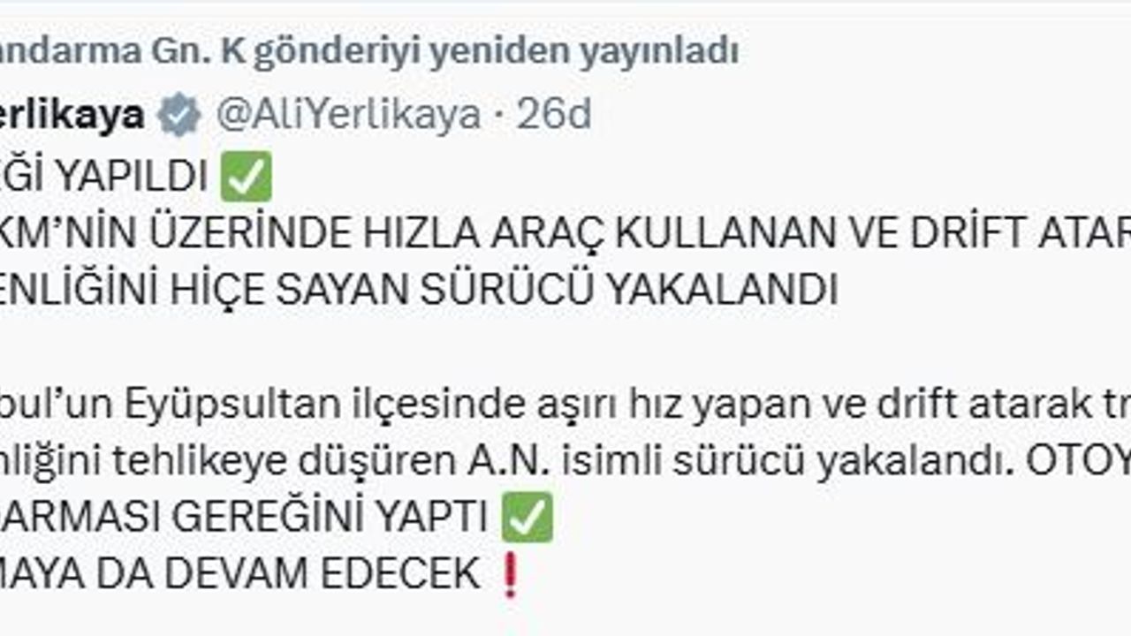This screenshot has height=636, width=1131.
Task: Click the text 'MAYA DA DEVAM EDECEK'
Action: 240,575
